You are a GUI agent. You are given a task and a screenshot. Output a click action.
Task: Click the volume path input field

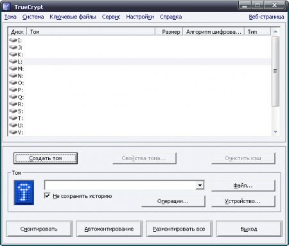click(x=120, y=185)
